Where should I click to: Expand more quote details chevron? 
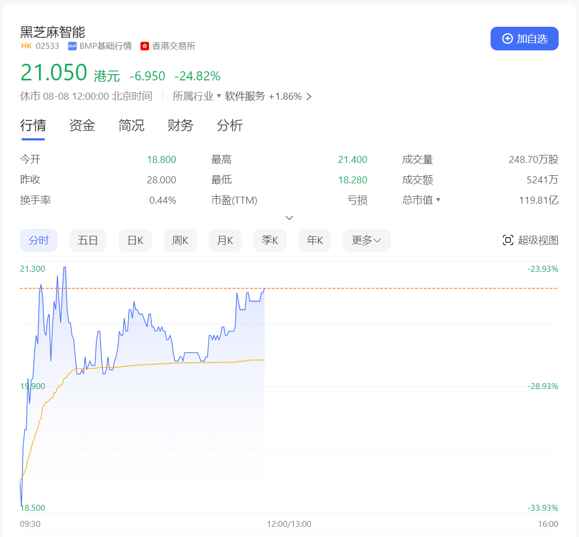click(x=289, y=218)
